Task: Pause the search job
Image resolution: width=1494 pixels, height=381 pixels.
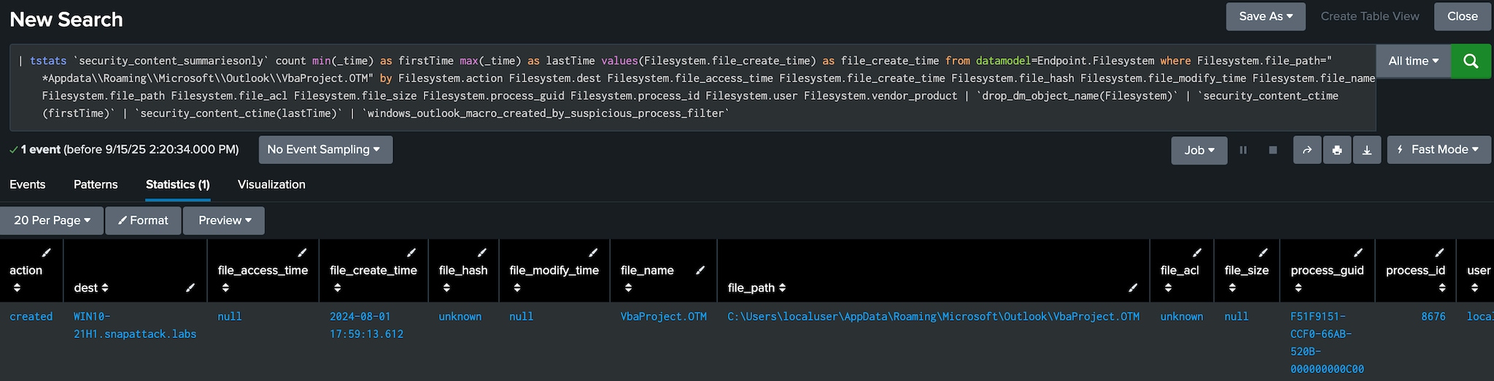Action: pyautogui.click(x=1243, y=150)
